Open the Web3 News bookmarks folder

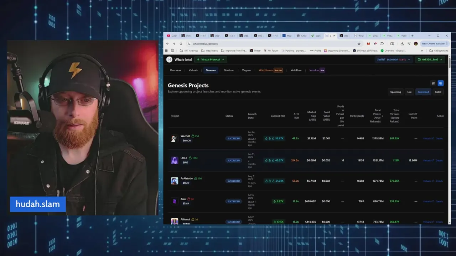[x=209, y=50]
